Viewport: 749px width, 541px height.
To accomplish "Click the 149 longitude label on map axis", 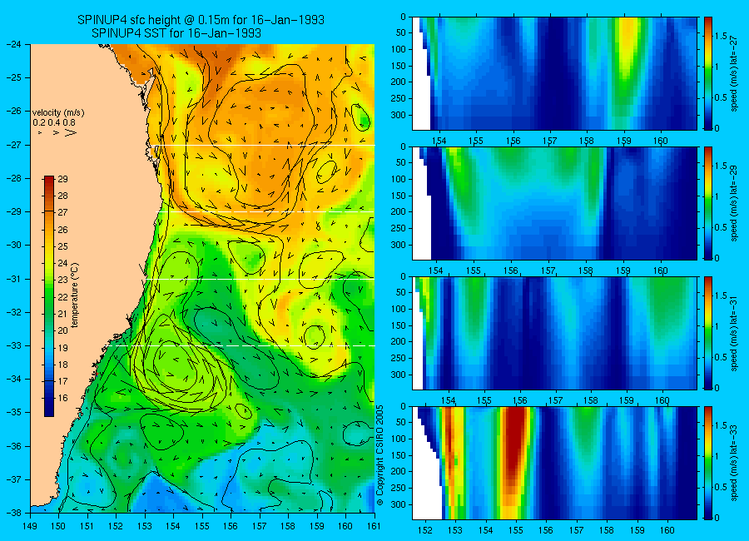I will [30, 526].
